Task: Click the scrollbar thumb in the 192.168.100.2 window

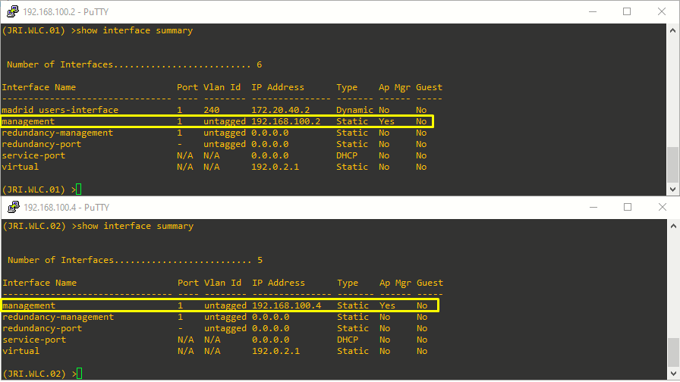Action: tap(672, 164)
